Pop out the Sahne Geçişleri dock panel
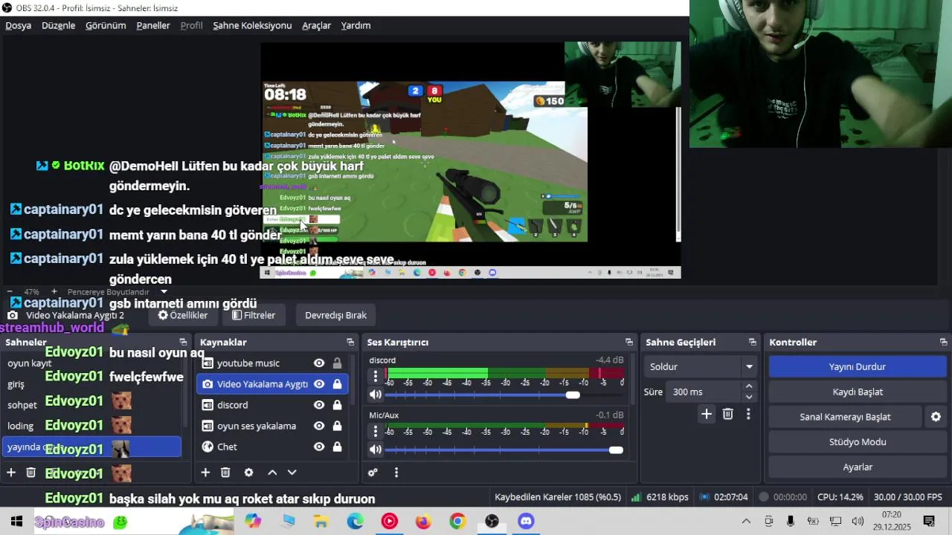Screen dimensions: 952x535 click(x=753, y=343)
